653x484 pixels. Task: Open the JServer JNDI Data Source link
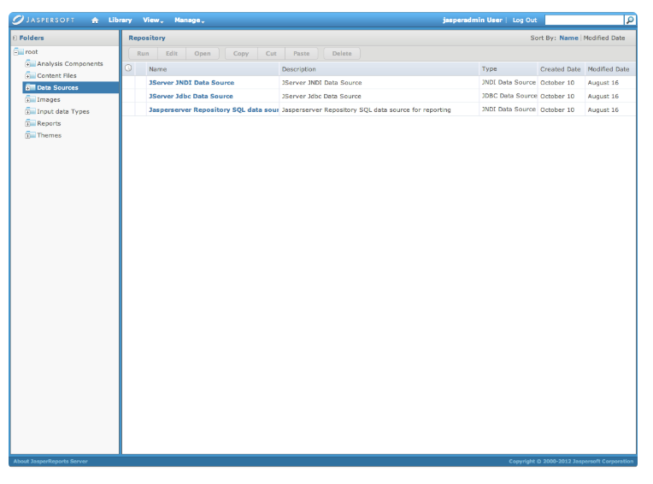[191, 83]
